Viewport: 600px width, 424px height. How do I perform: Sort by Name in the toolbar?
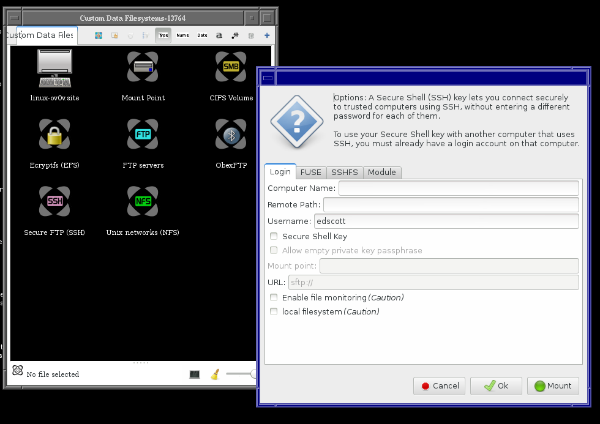[182, 35]
